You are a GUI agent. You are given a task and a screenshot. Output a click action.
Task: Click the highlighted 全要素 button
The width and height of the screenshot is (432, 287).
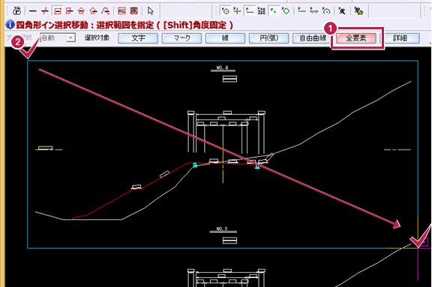click(356, 38)
